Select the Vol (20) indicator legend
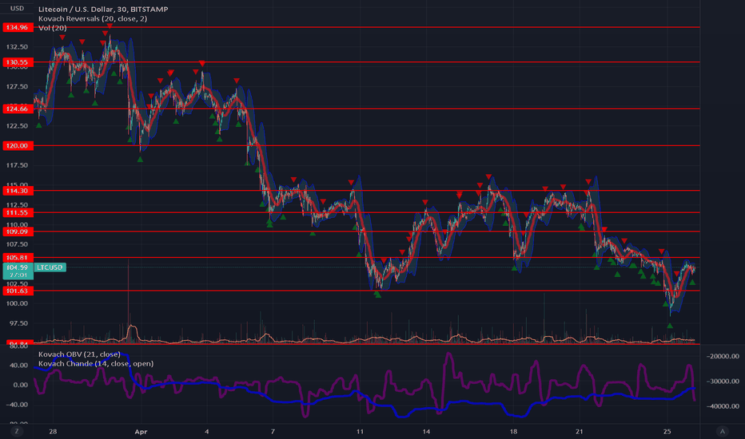The width and height of the screenshot is (745, 439). coord(52,28)
